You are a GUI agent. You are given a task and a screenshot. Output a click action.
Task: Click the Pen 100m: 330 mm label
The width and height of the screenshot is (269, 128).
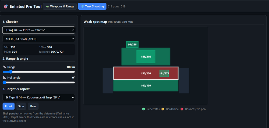coord(120,22)
